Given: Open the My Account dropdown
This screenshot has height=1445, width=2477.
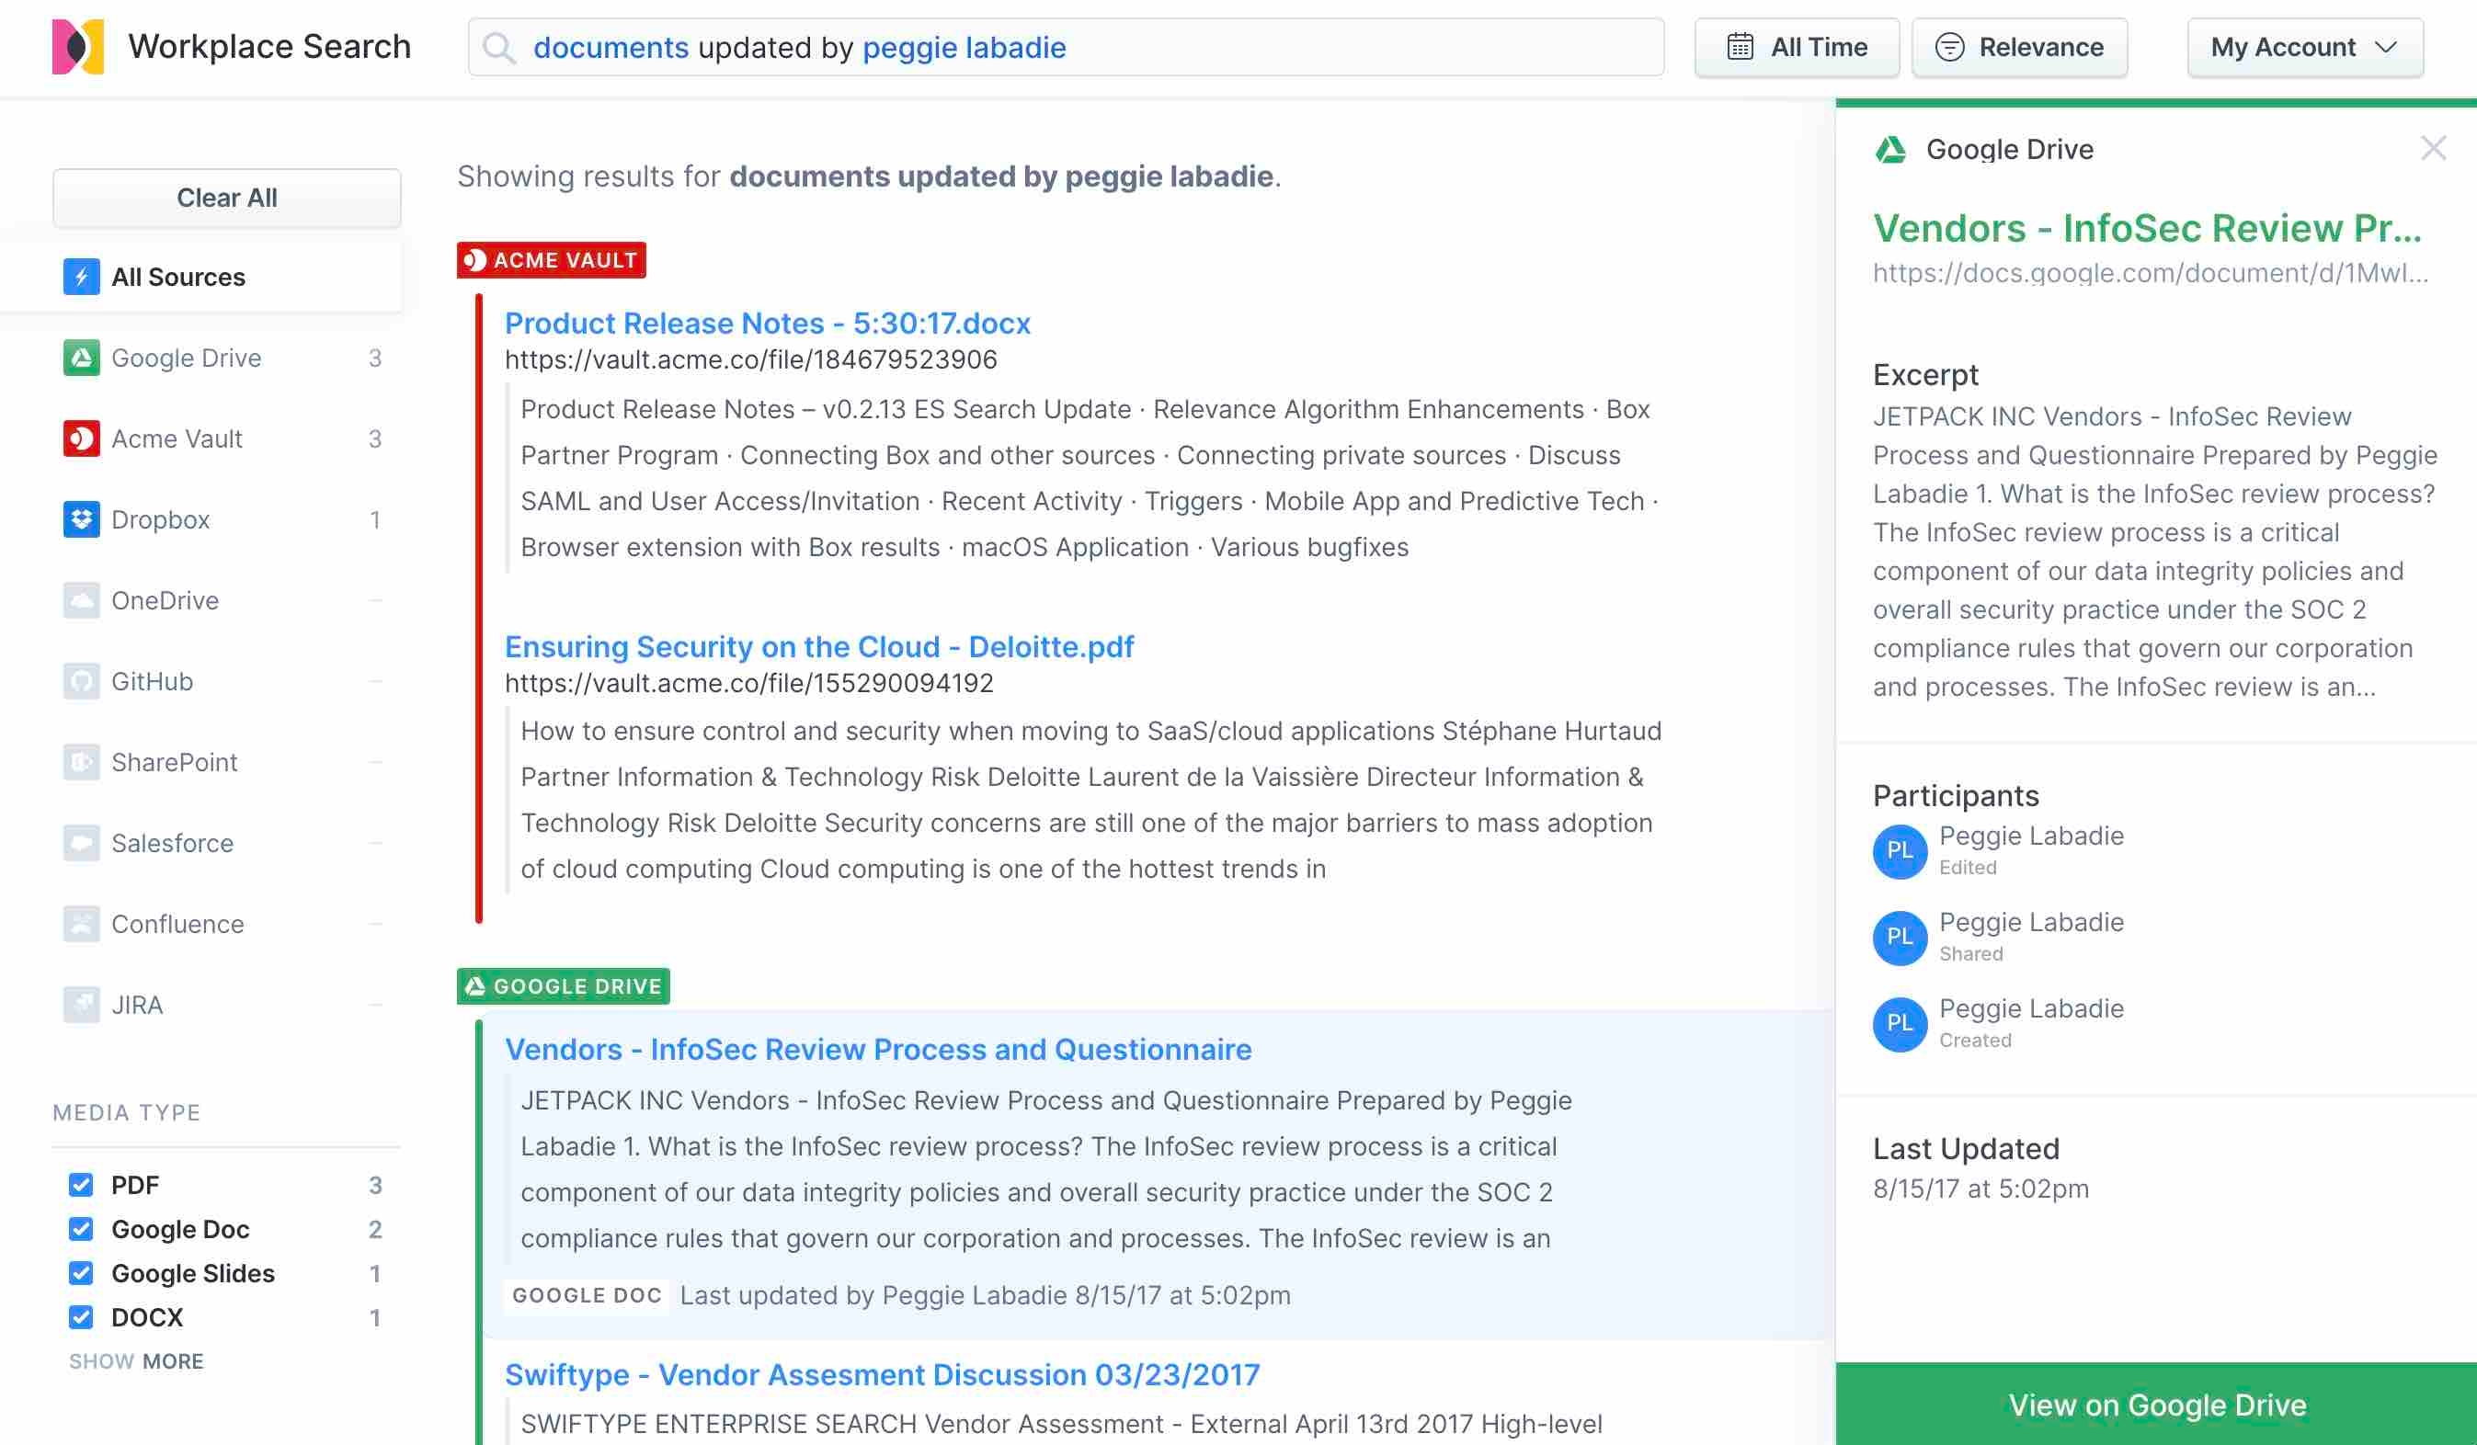Looking at the screenshot, I should click(2305, 47).
